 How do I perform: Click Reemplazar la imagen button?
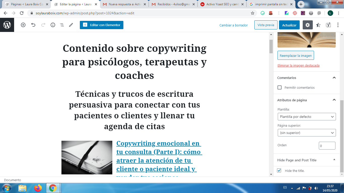pos(296,56)
